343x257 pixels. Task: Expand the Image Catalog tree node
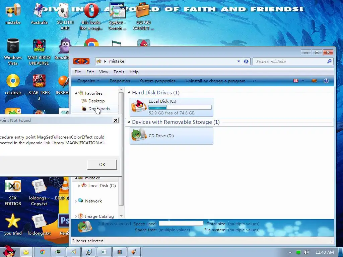click(76, 217)
